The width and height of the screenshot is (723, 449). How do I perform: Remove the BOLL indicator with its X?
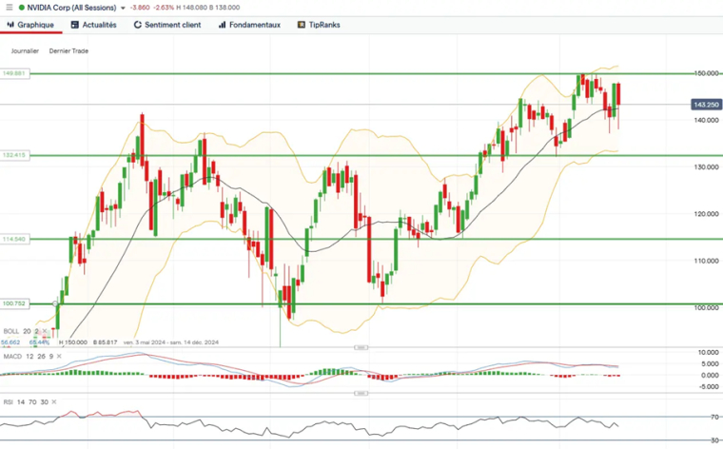pyautogui.click(x=47, y=331)
